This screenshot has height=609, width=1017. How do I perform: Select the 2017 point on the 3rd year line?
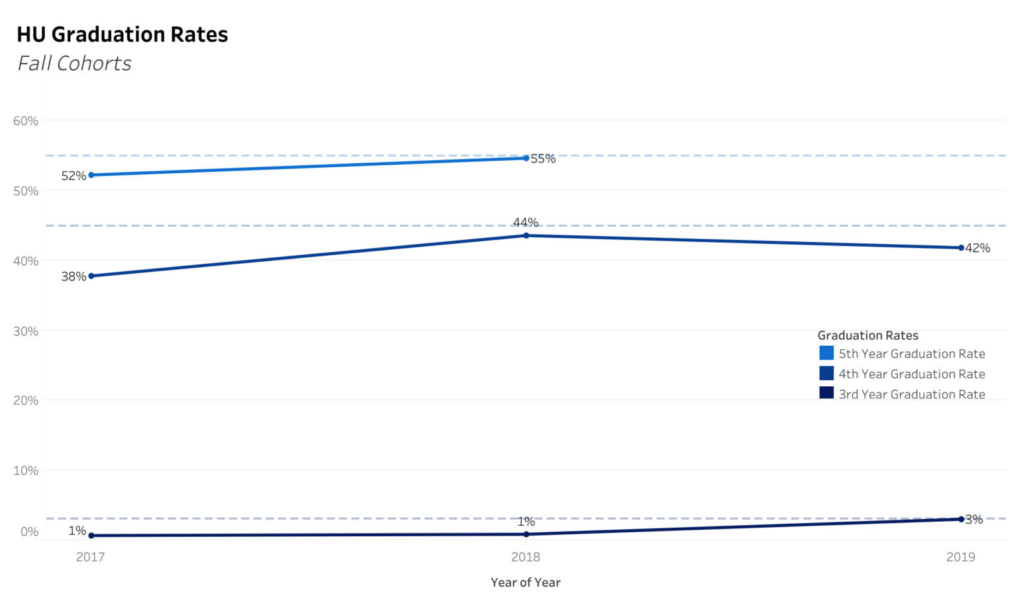pos(91,536)
